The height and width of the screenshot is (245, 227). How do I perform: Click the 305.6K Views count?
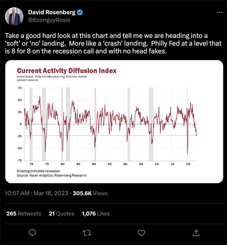coord(90,193)
